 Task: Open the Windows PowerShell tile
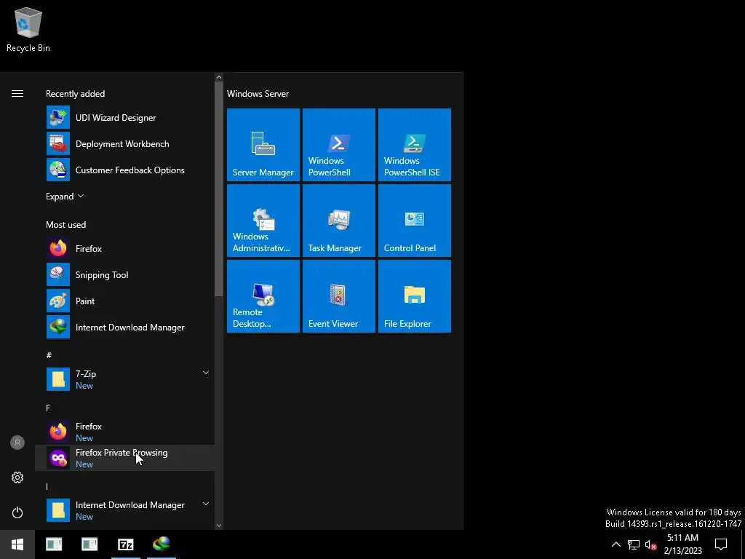tap(339, 145)
